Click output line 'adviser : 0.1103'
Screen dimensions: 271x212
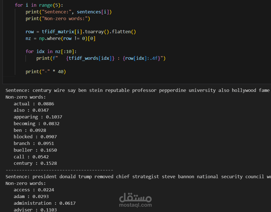click(35, 210)
